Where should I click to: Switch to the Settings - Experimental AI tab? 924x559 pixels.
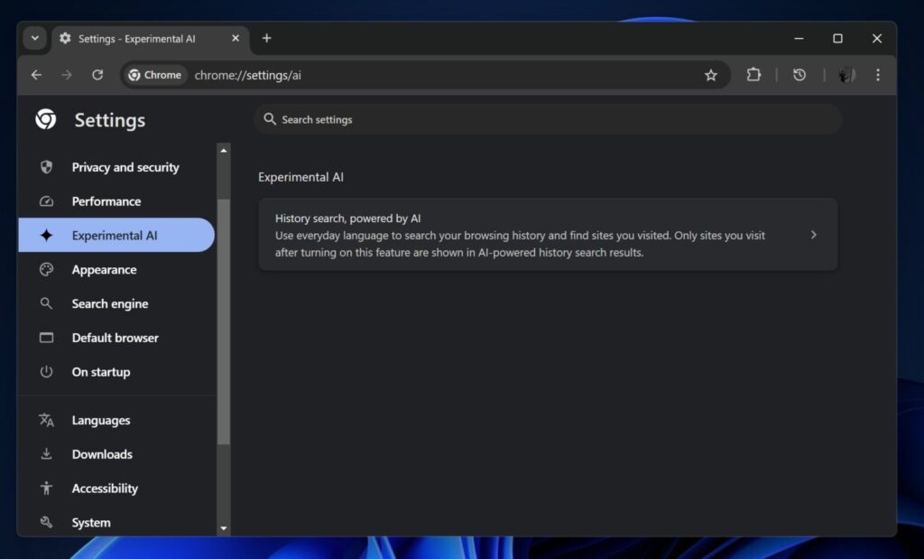[x=135, y=39]
